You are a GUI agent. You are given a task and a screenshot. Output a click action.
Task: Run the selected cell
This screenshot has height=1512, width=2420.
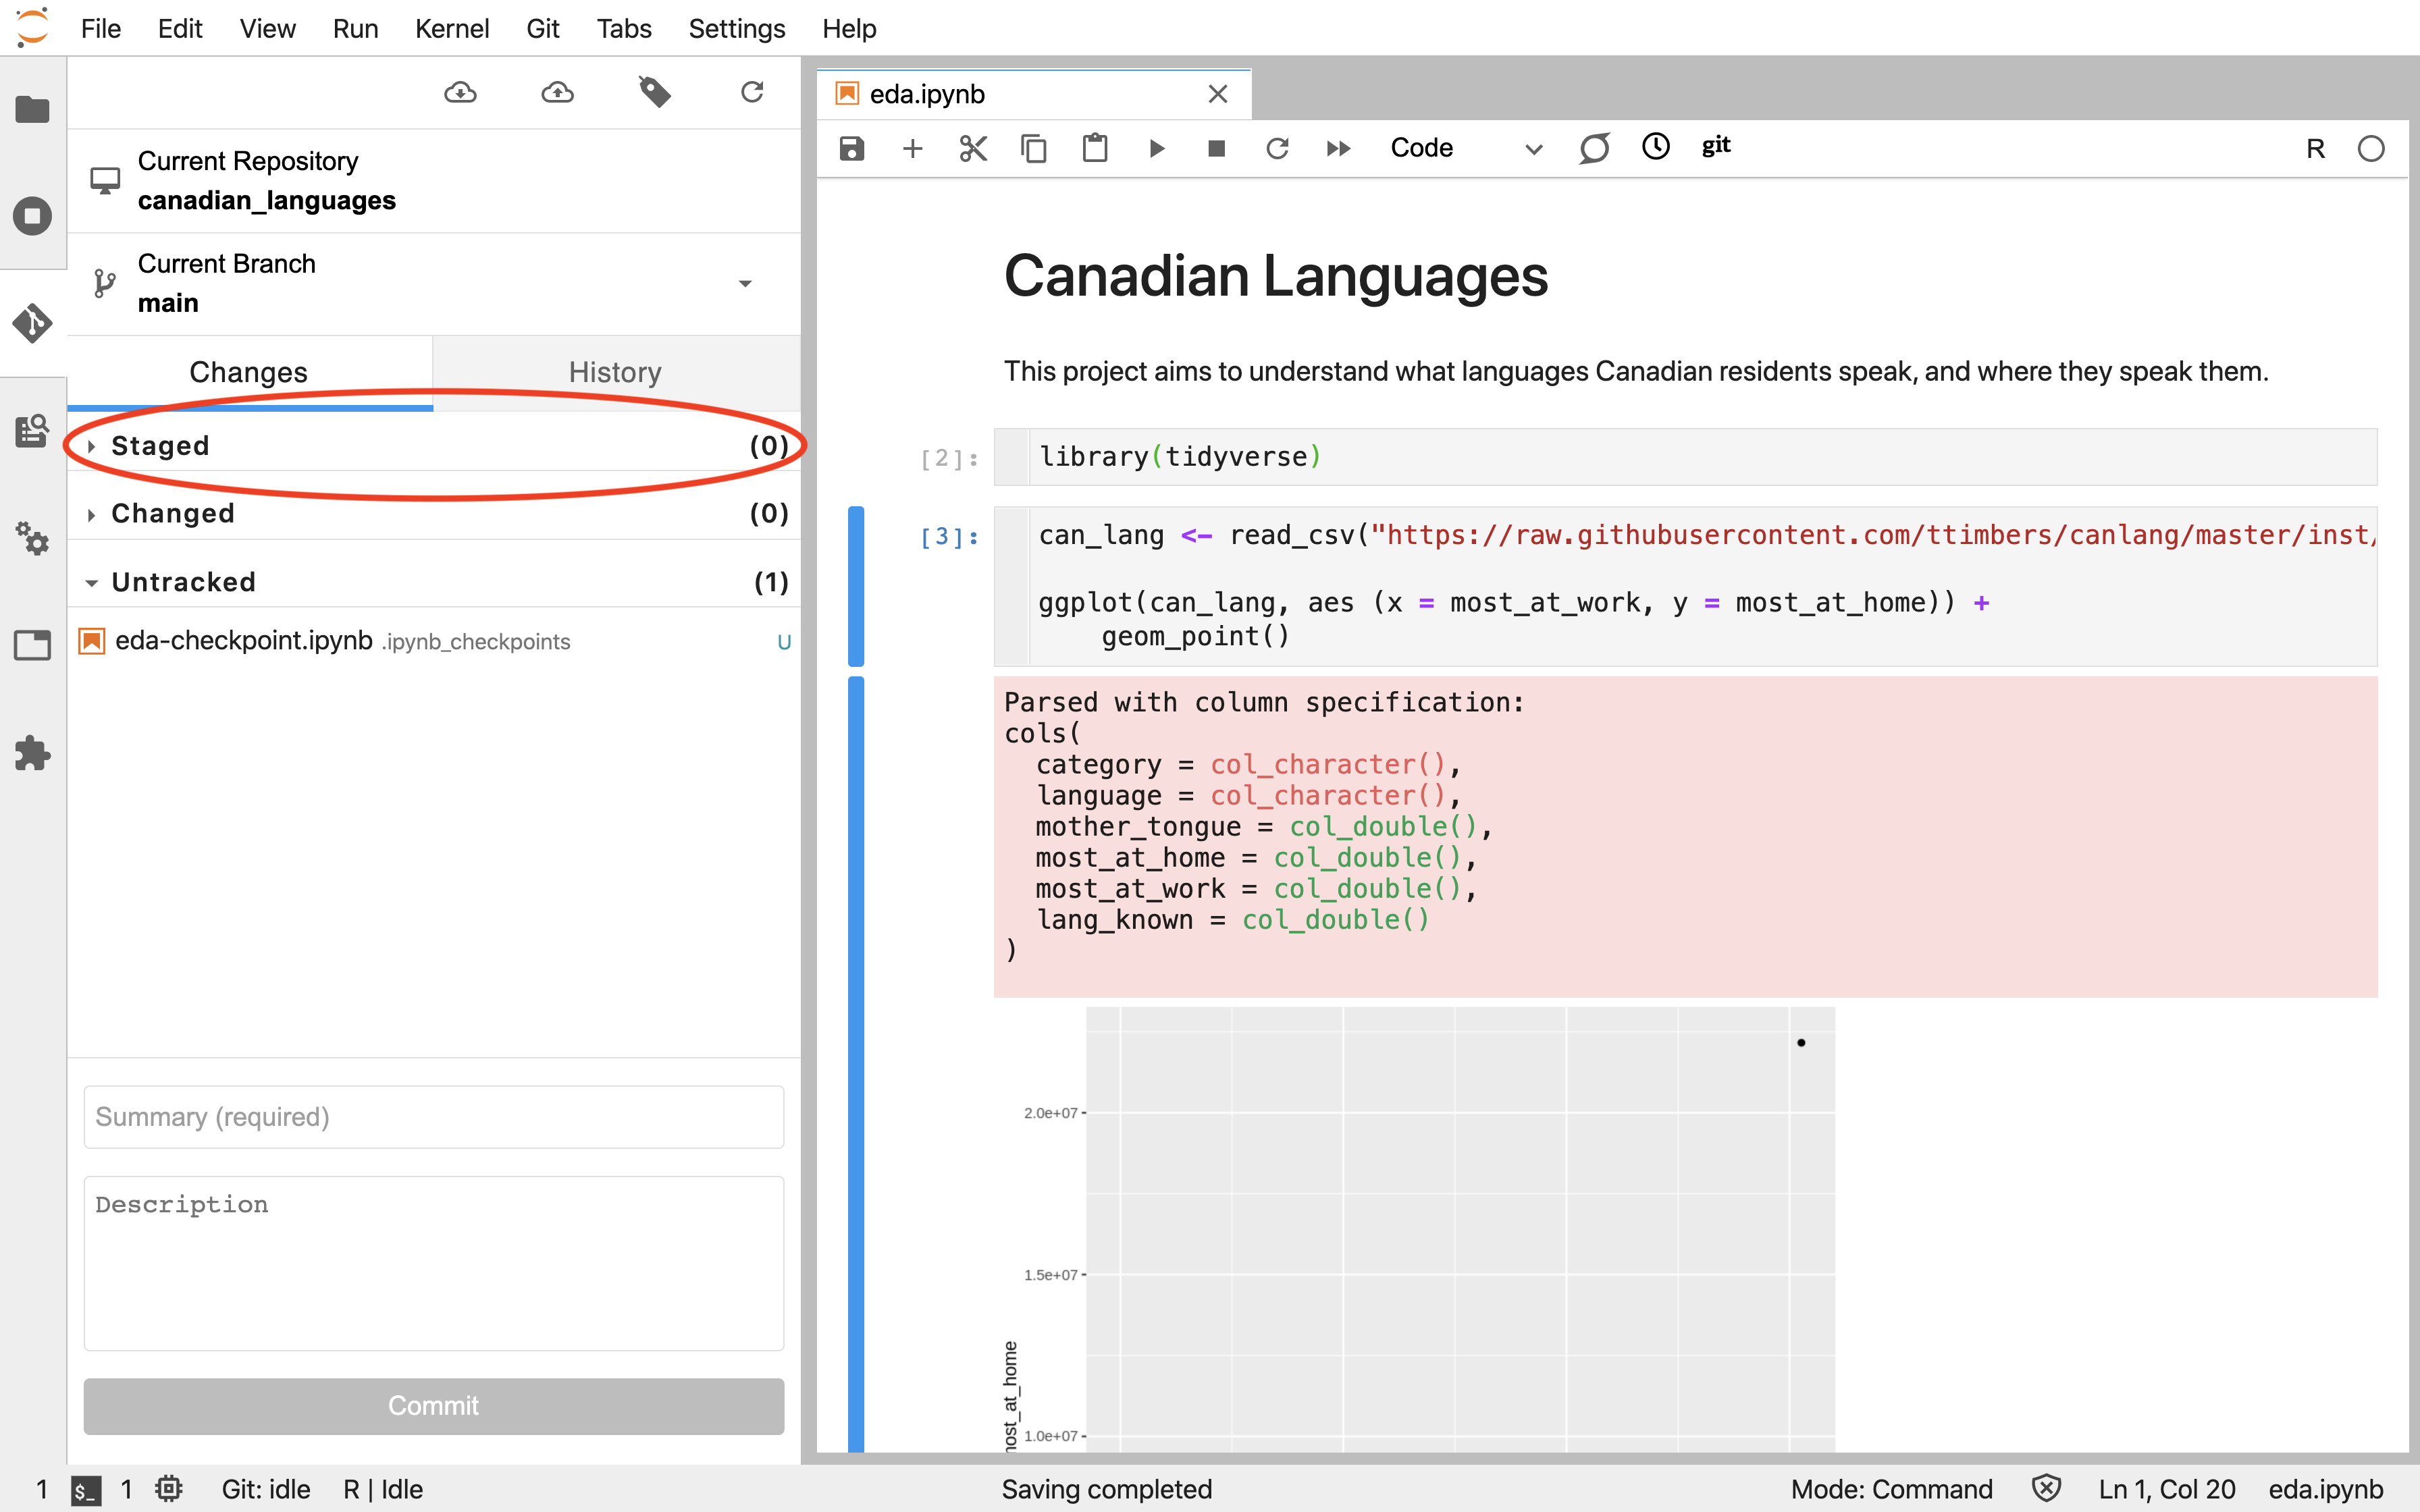[1157, 149]
